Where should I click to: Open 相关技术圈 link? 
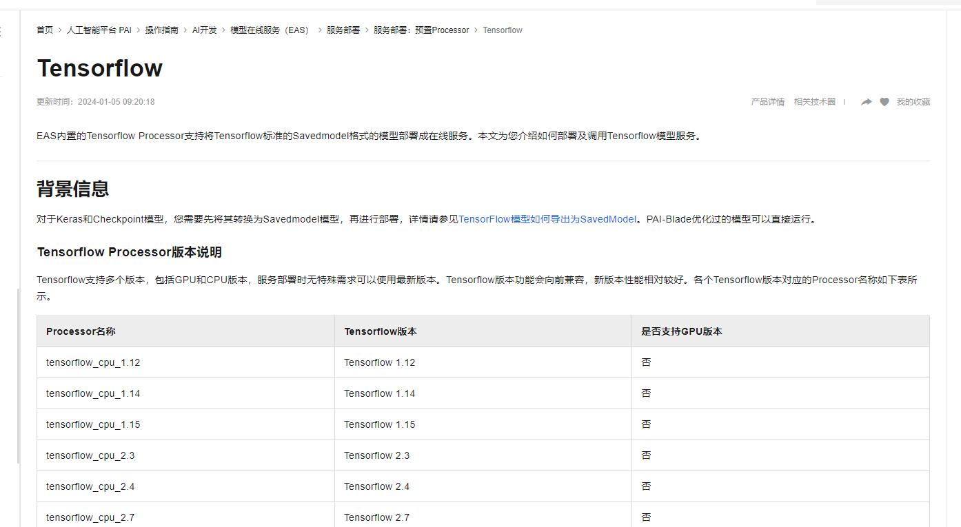click(815, 102)
